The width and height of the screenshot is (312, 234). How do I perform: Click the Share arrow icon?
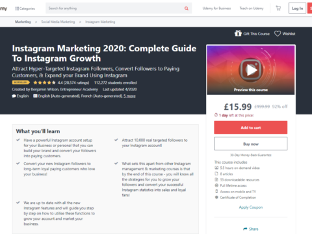[x=245, y=229]
